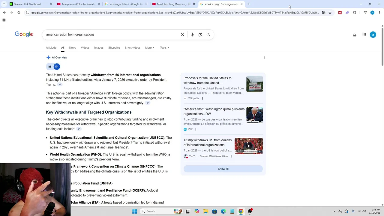384x216 pixels.
Task: Open Google account avatar on the page
Action: pos(373,34)
